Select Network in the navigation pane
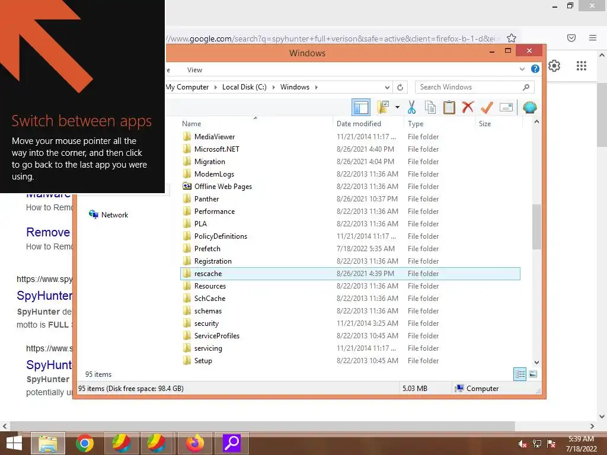Image resolution: width=607 pixels, height=455 pixels. point(109,214)
